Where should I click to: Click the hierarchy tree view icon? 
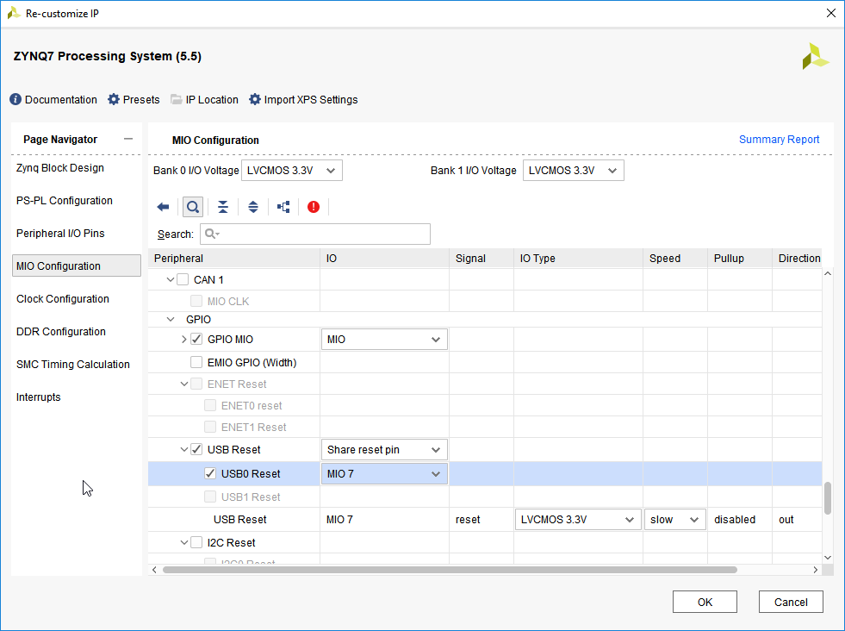click(x=283, y=207)
